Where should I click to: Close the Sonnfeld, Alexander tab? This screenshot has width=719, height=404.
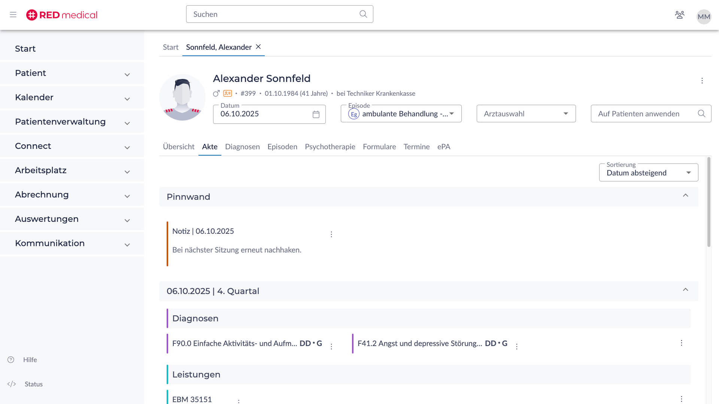click(258, 47)
